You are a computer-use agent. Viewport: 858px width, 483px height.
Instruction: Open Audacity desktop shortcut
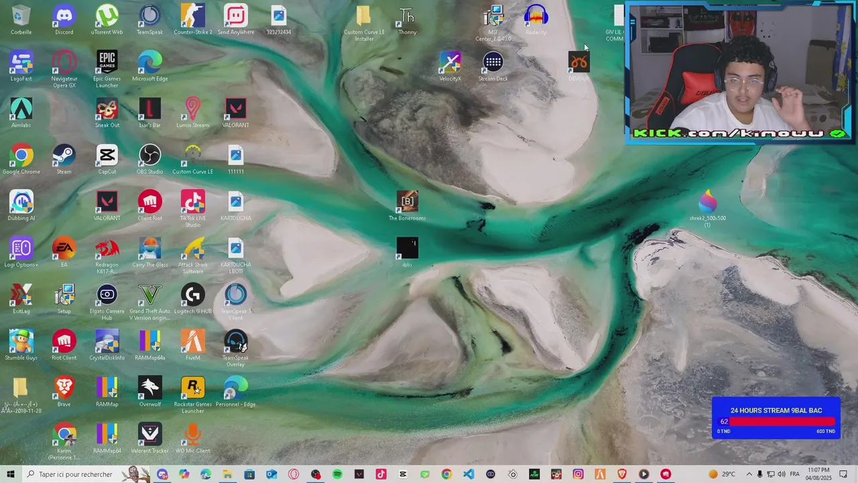pyautogui.click(x=536, y=20)
